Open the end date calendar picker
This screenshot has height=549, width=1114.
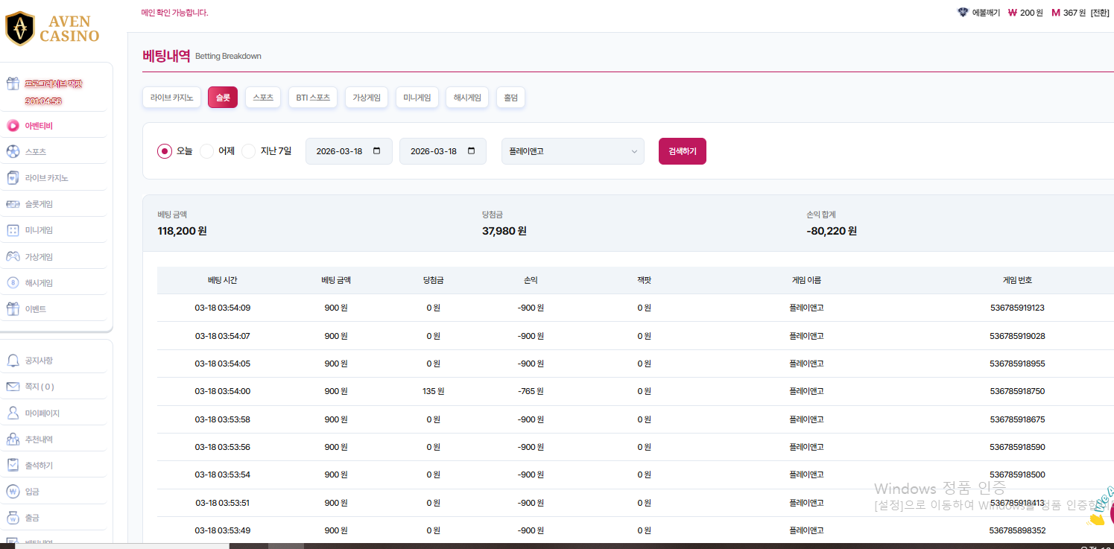(471, 151)
